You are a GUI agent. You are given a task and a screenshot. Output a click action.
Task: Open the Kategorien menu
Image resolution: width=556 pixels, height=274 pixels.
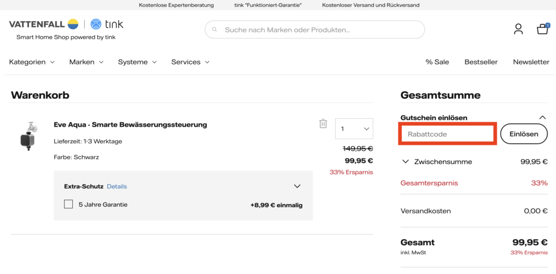(32, 62)
